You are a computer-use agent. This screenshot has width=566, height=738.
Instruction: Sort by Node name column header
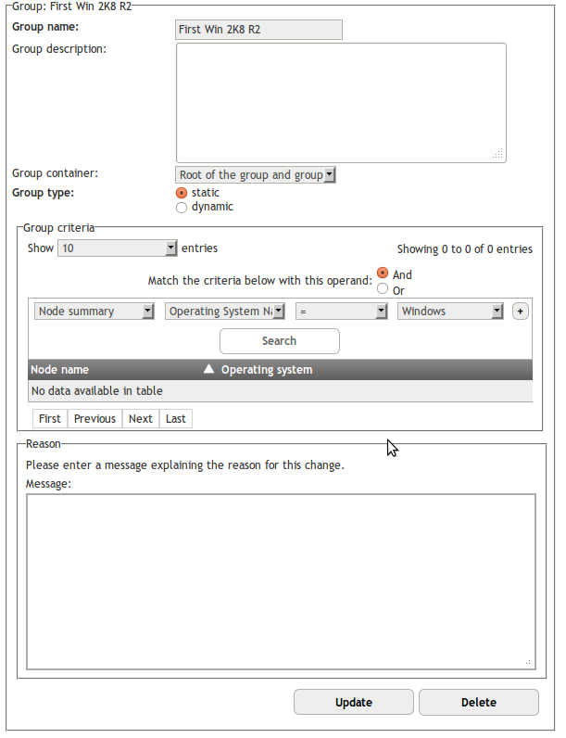coord(123,370)
